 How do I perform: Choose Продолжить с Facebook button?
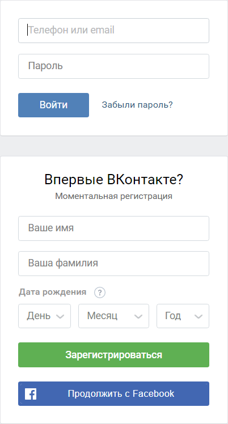[113, 394]
